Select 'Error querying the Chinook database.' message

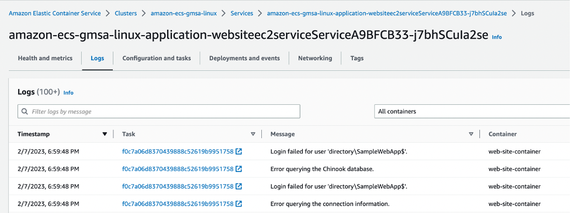(322, 169)
